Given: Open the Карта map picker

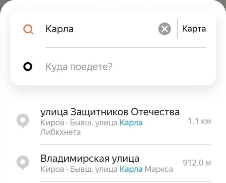Looking at the screenshot, I should point(194,29).
